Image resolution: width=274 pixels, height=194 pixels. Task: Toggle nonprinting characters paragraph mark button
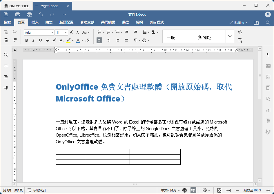coord(135,40)
